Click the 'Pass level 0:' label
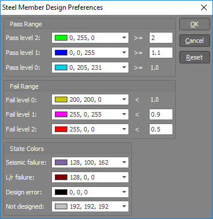The width and height of the screenshot is (213, 219). [x=23, y=67]
